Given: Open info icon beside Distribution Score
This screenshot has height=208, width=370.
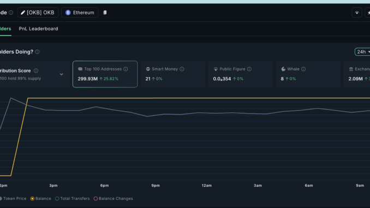Looking at the screenshot, I should click(x=36, y=70).
